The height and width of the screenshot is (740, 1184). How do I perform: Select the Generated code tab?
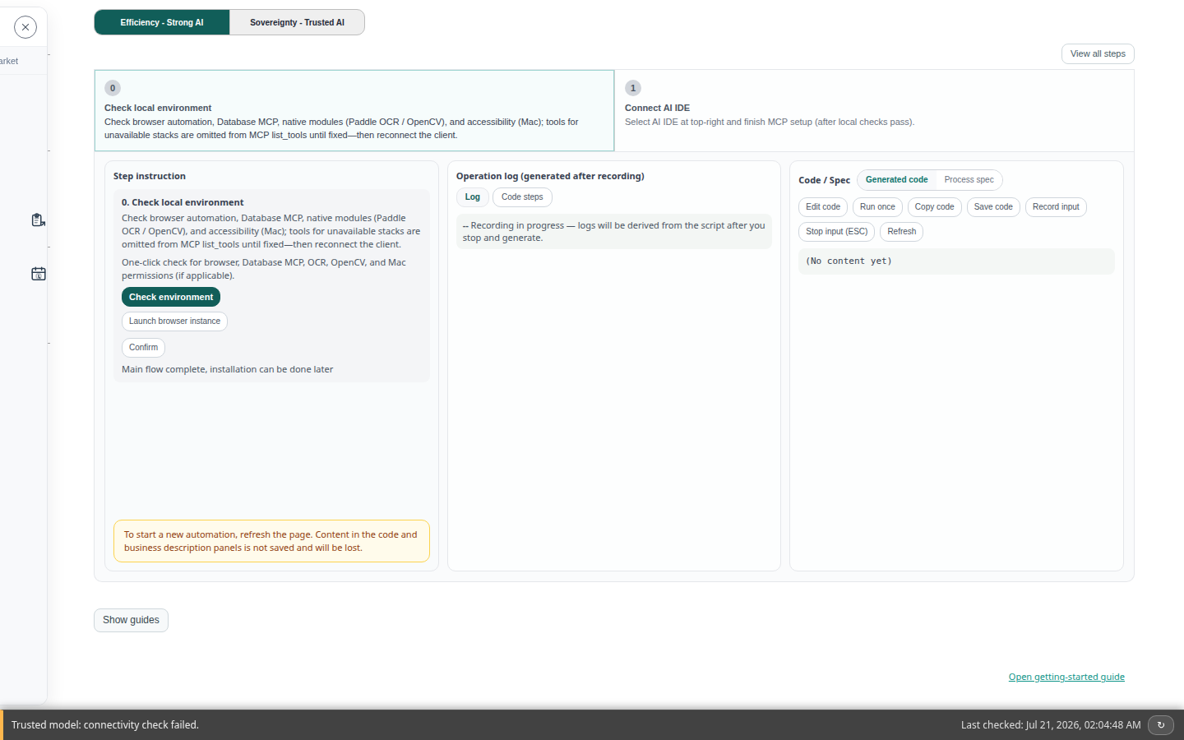pos(896,180)
